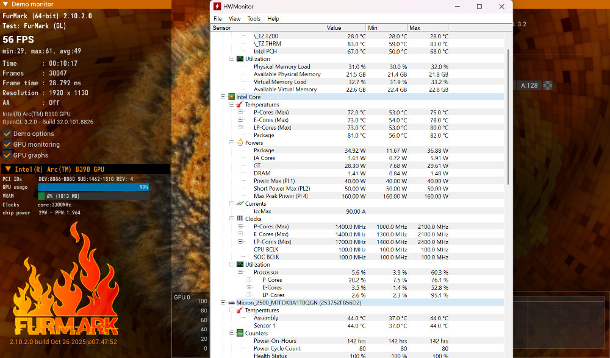Toggle Demo options checkbox in FurMark

tap(7, 134)
